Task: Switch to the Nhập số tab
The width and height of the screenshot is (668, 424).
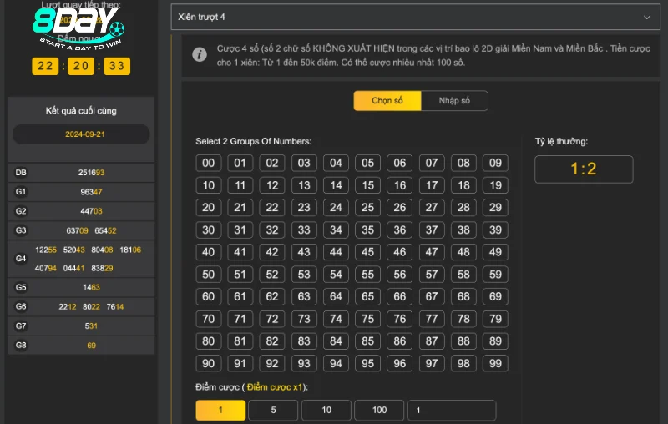Action: coord(454,101)
